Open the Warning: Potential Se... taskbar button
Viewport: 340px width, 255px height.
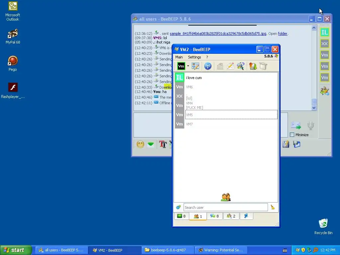click(x=221, y=250)
